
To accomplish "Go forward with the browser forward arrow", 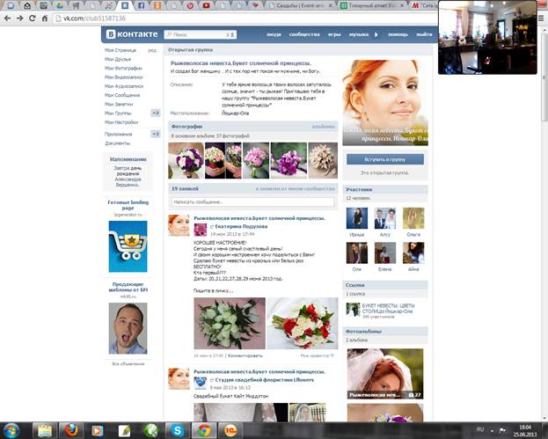I will [20, 18].
